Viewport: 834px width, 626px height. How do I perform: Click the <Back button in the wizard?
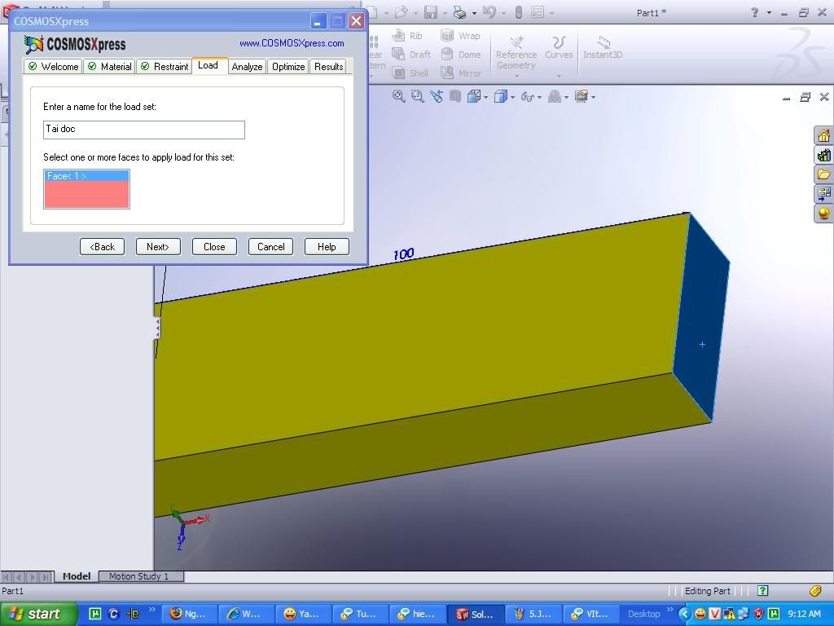pos(102,247)
